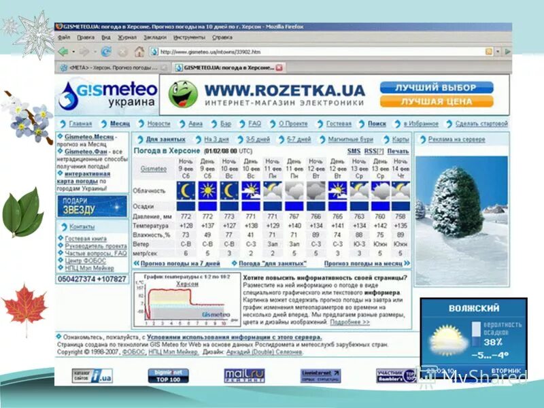The width and height of the screenshot is (544, 408).
Task: Click the mail.ru rating badge
Action: pos(244,376)
